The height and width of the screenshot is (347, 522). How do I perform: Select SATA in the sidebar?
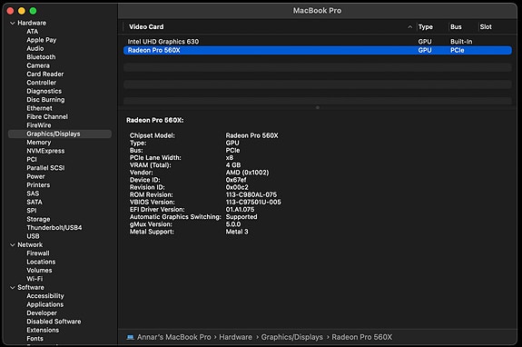pyautogui.click(x=34, y=203)
